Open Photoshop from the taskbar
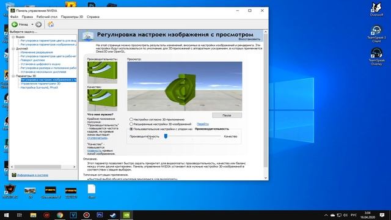This screenshot has width=391, height=220. click(100, 215)
